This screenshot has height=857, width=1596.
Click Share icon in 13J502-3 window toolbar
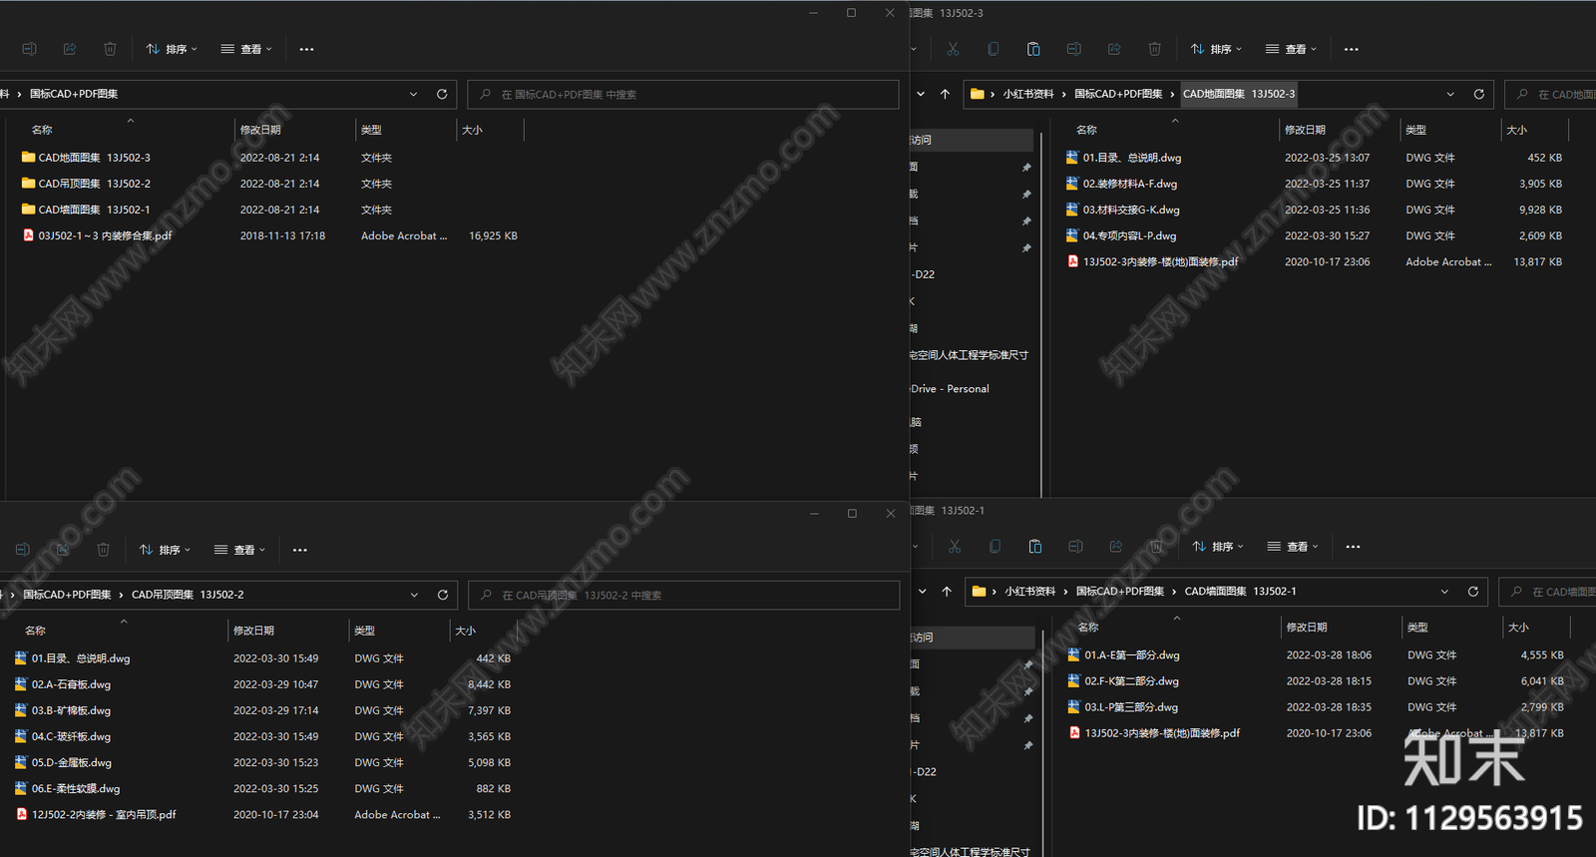(x=1114, y=49)
